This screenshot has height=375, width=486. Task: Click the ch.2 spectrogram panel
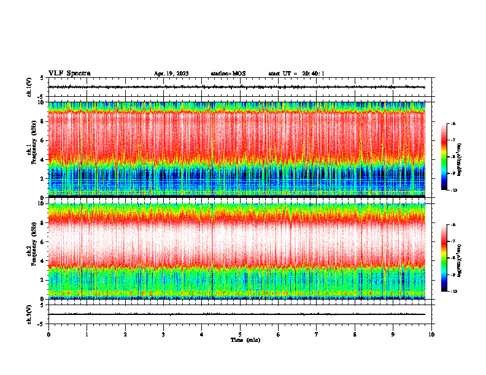tap(237, 251)
